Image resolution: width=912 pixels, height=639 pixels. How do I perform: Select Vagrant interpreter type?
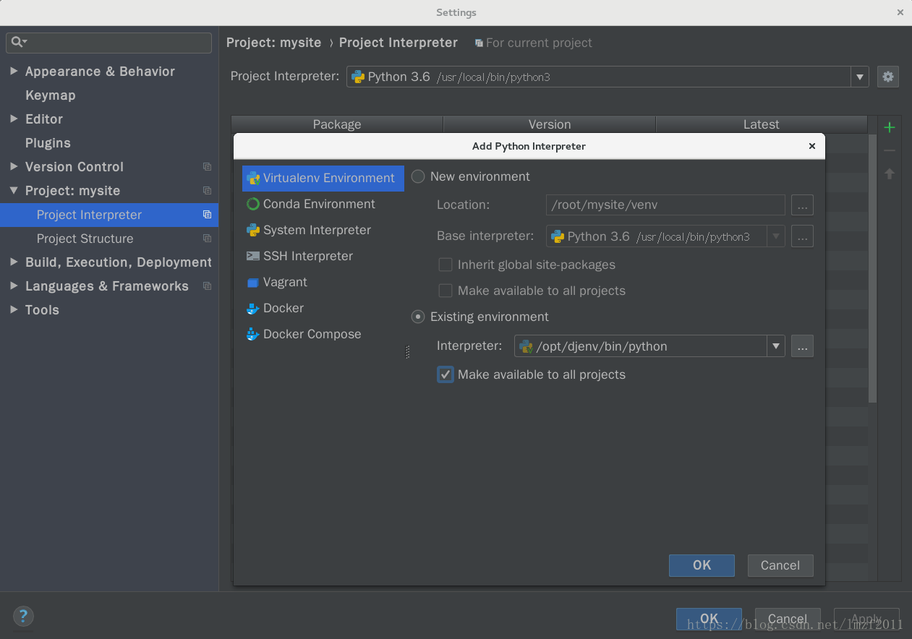tap(323, 282)
